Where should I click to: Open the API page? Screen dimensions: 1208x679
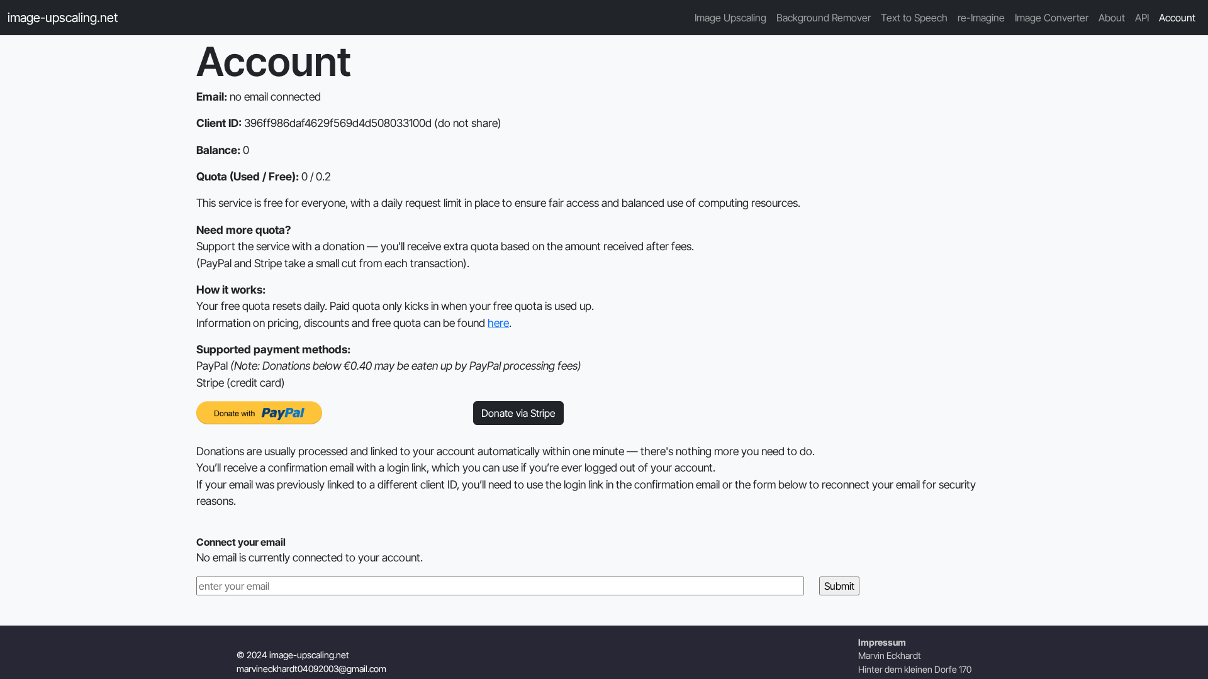[x=1141, y=18]
